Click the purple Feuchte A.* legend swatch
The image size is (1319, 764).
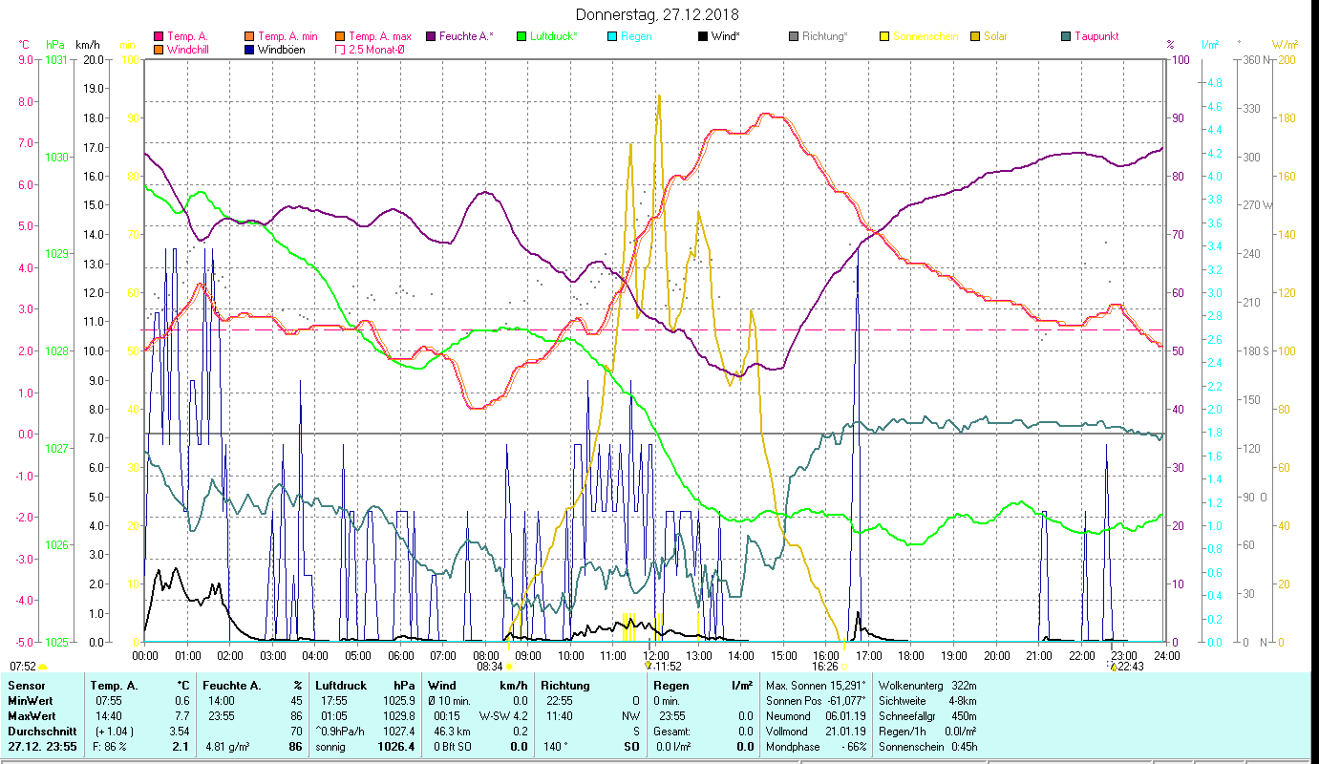(x=430, y=36)
